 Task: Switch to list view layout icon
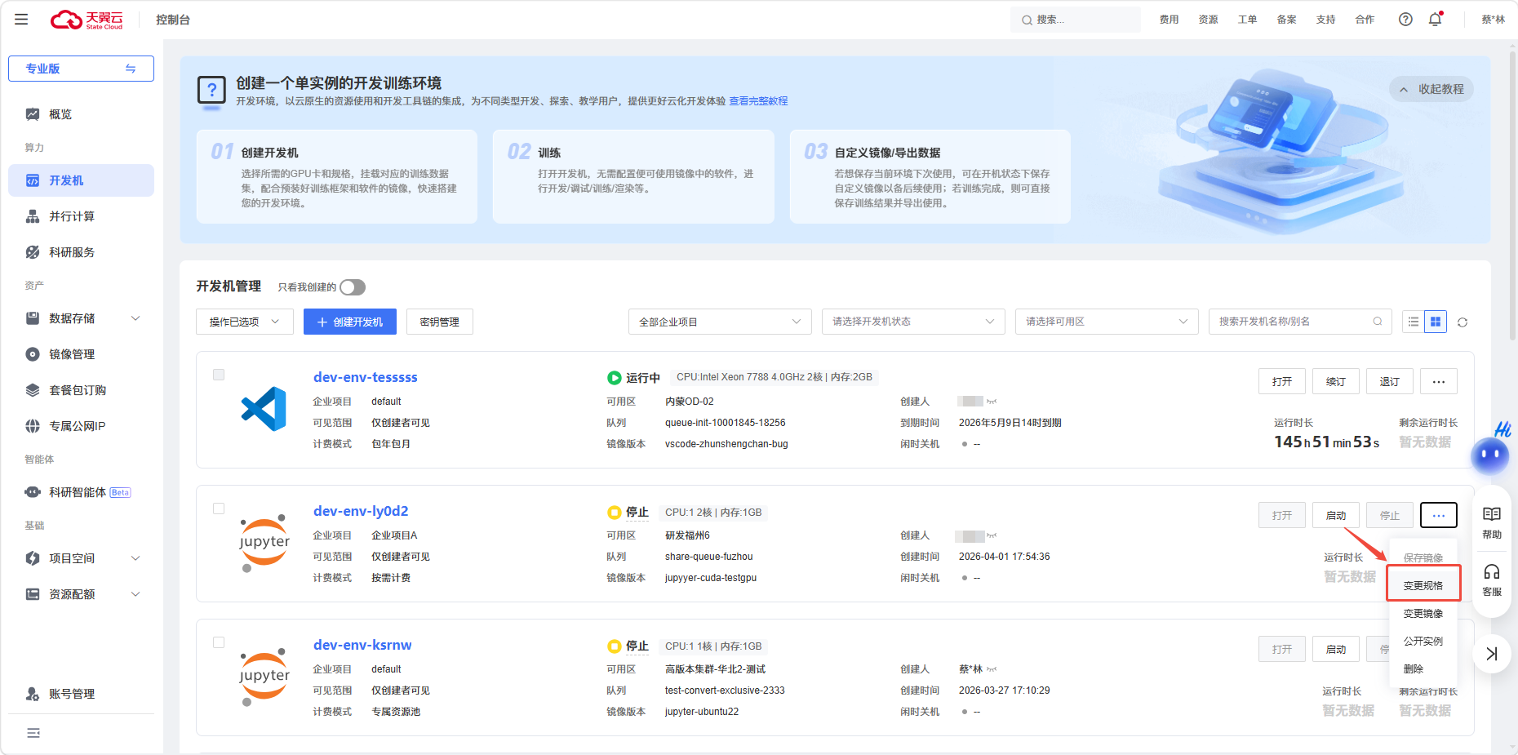click(1414, 322)
